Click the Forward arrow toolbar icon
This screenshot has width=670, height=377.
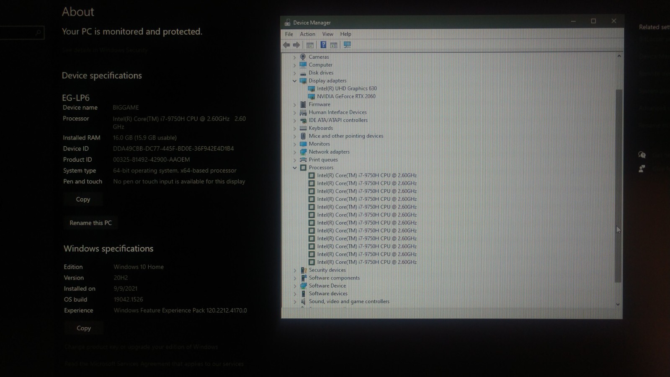click(x=296, y=45)
